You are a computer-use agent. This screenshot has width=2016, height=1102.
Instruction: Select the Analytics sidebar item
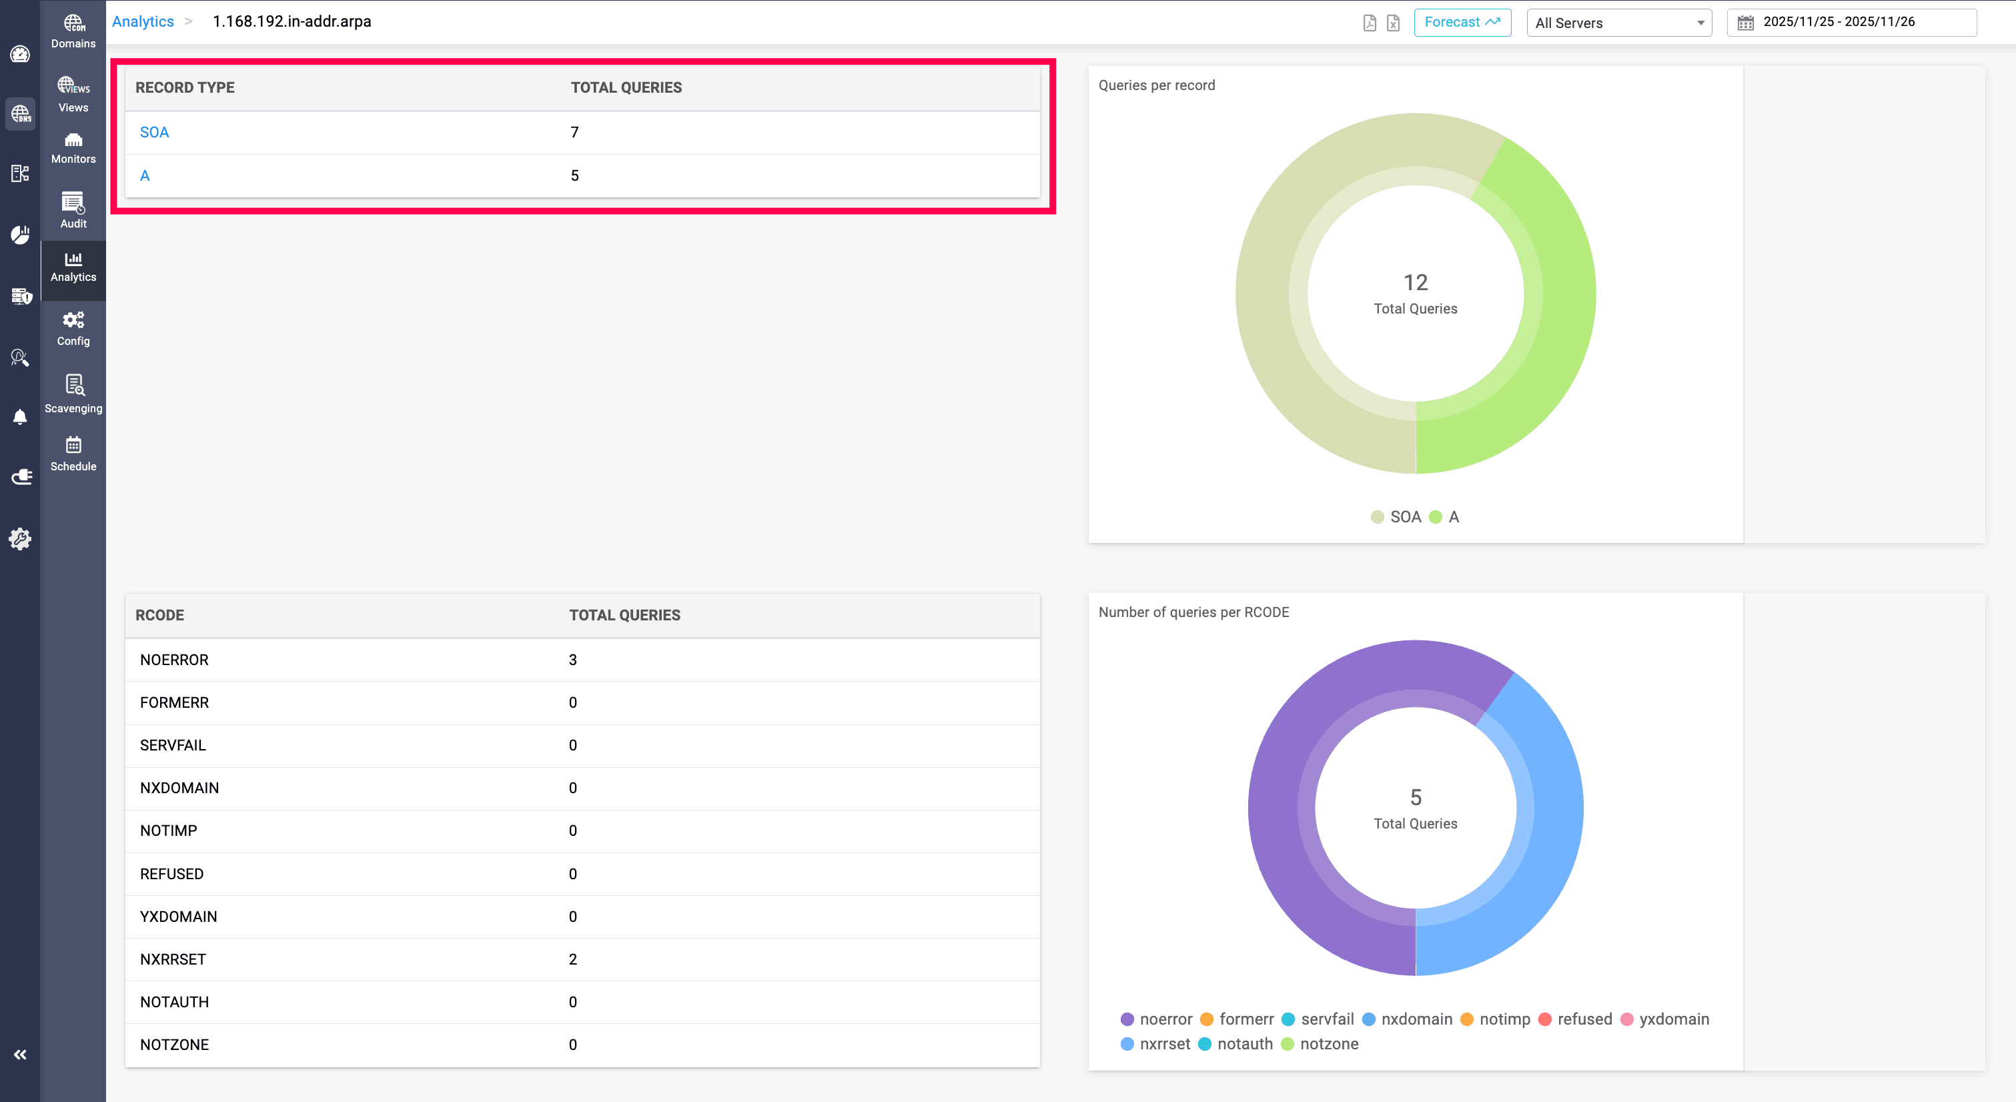coord(73,267)
